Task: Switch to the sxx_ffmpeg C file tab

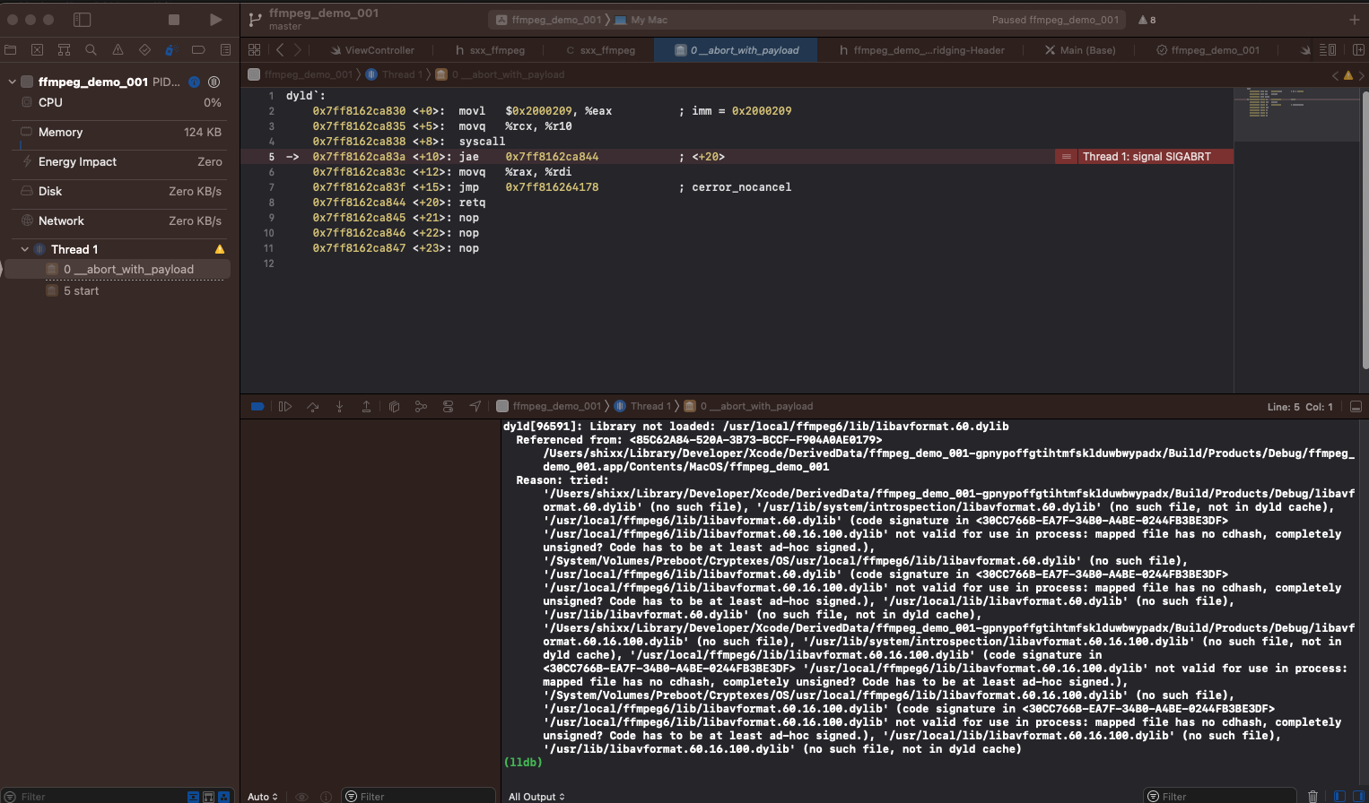Action: (x=600, y=50)
